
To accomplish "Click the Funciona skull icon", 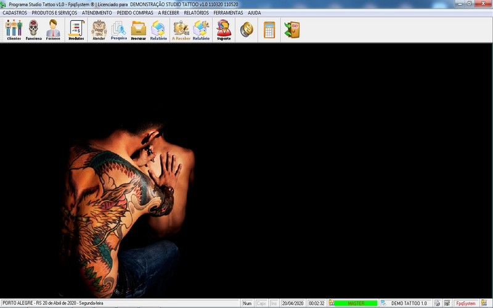I will tap(34, 30).
